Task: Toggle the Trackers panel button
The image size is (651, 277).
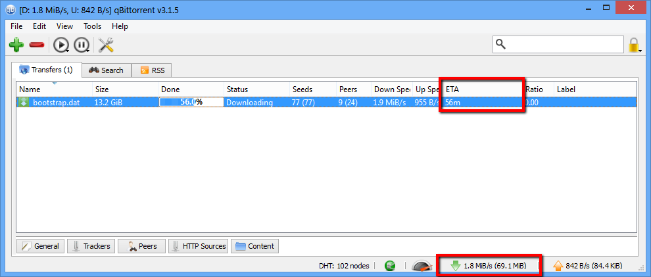Action: tap(91, 246)
